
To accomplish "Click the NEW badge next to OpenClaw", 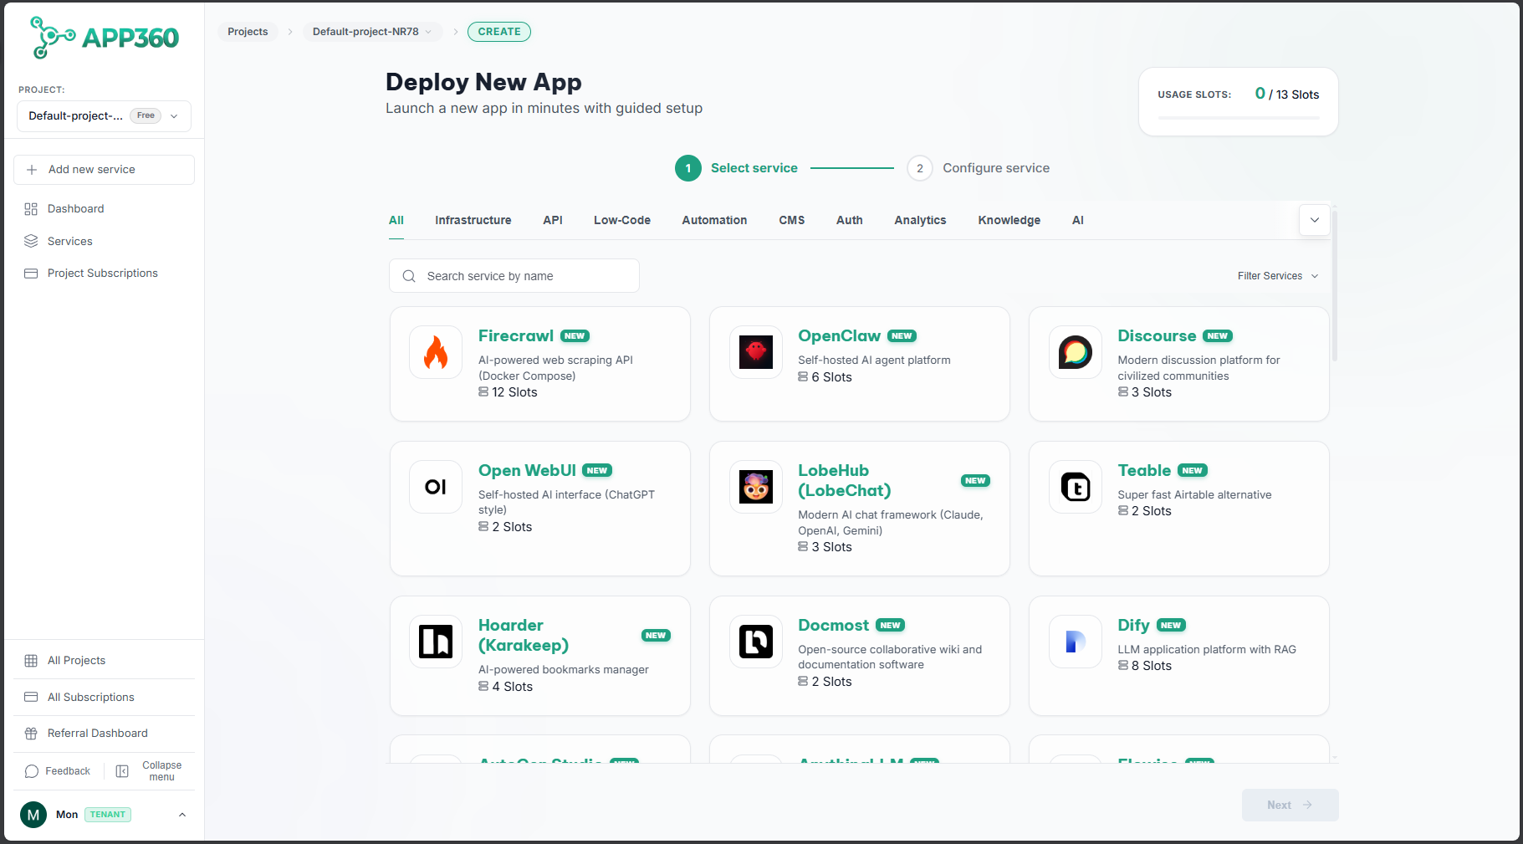I will (x=902, y=336).
